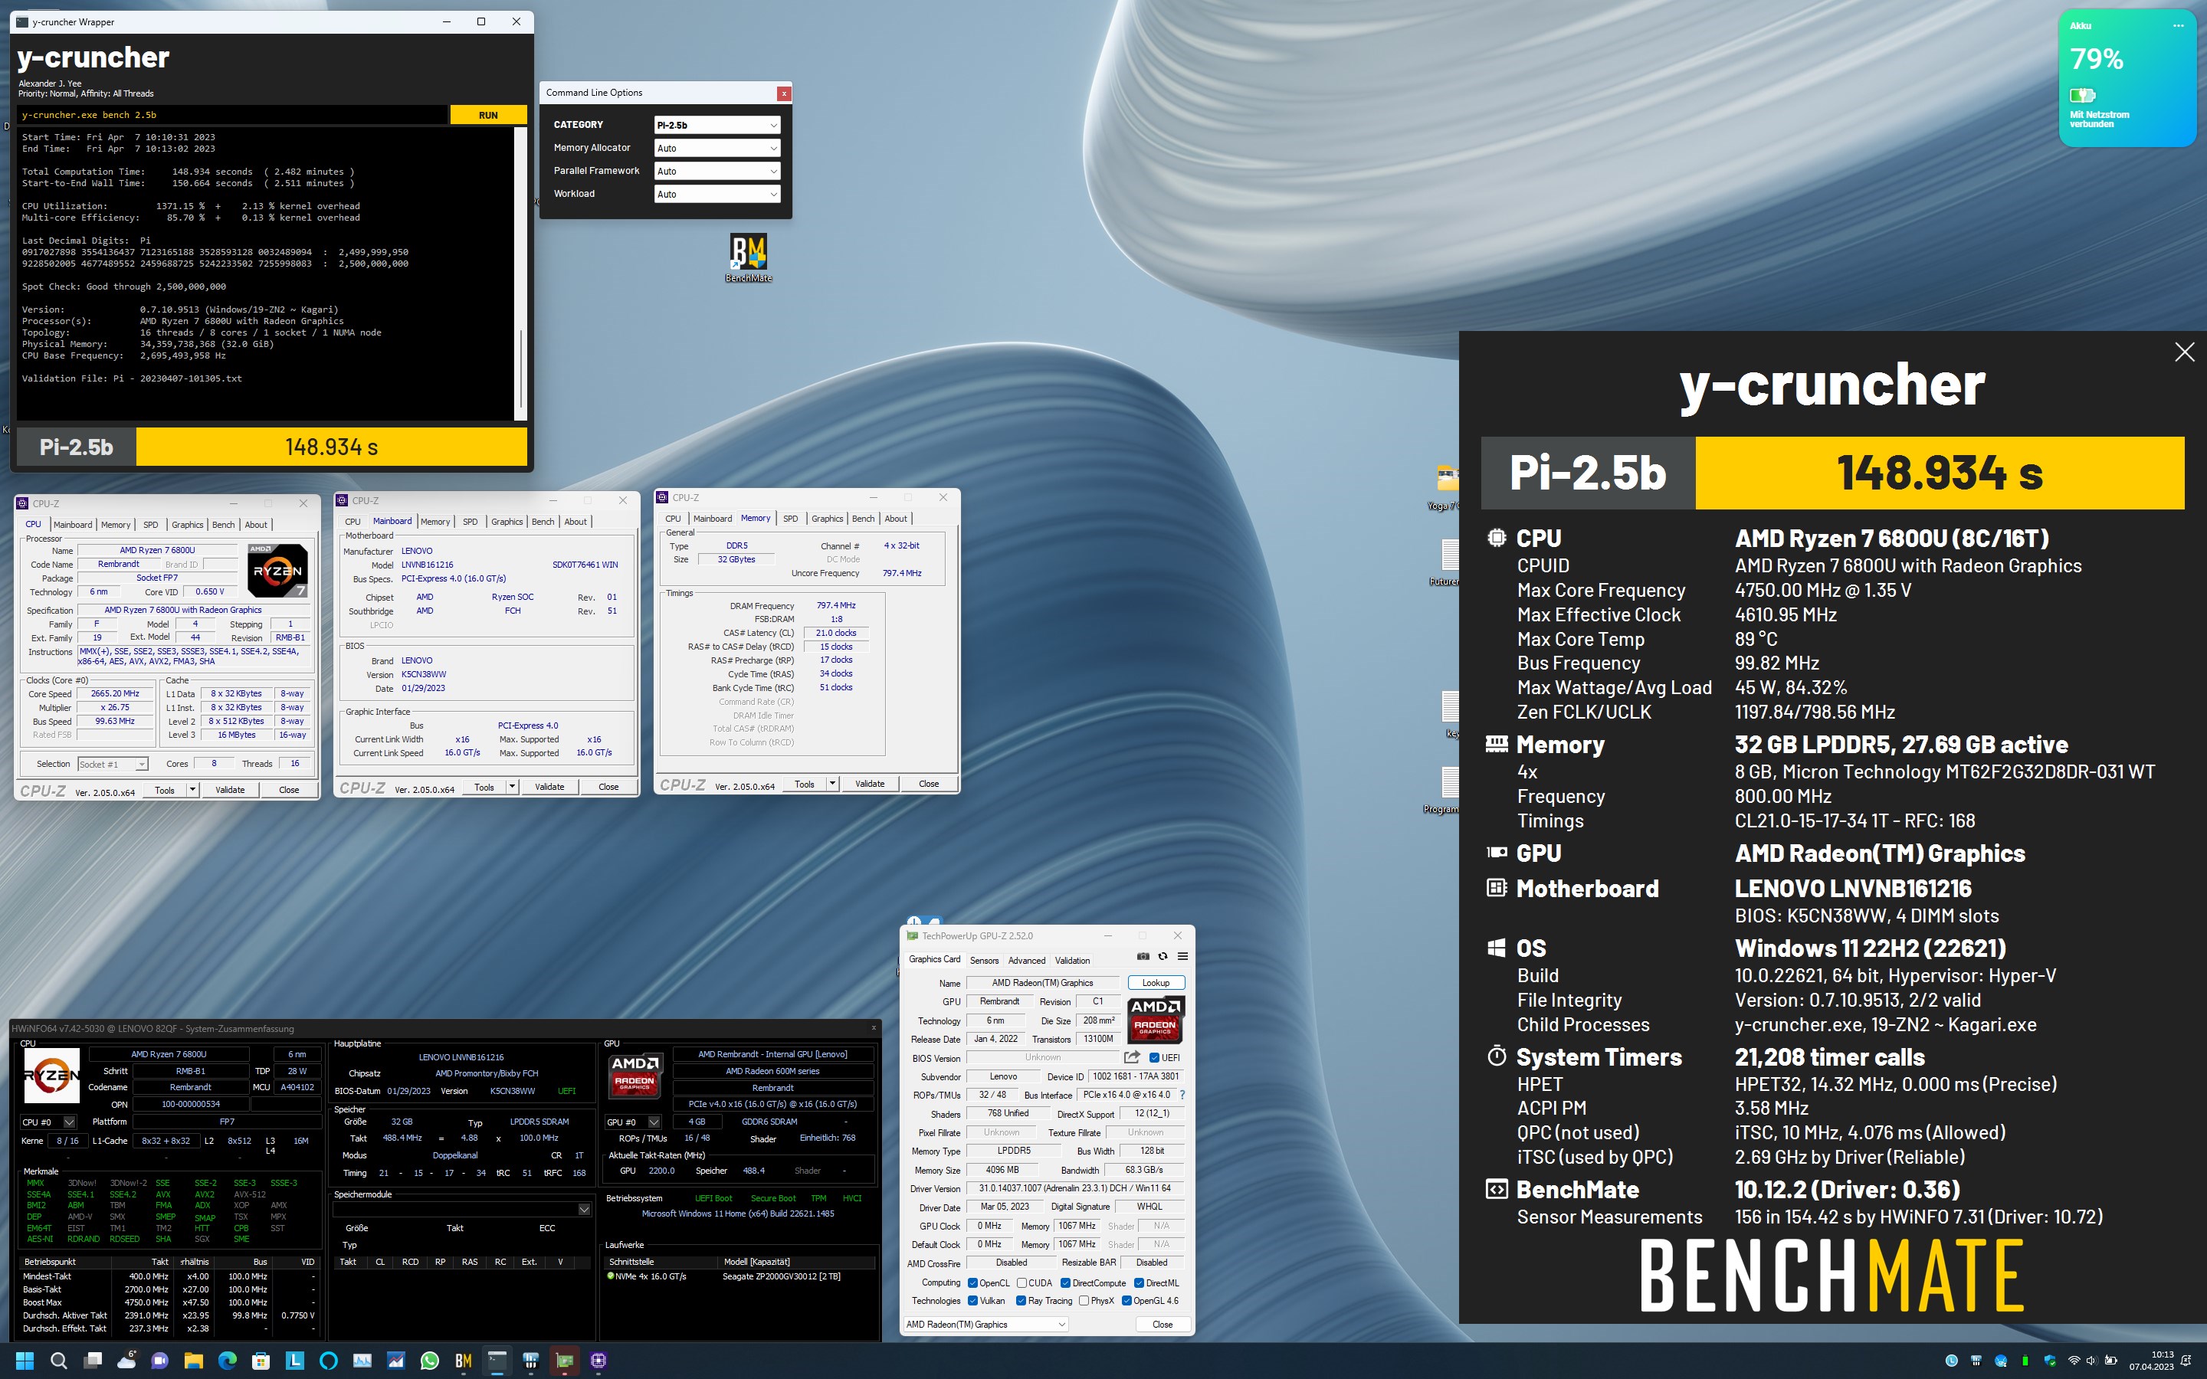Click the yellow RUN button in y-cruncher
Viewport: 2207px width, 1379px height.
pyautogui.click(x=488, y=115)
